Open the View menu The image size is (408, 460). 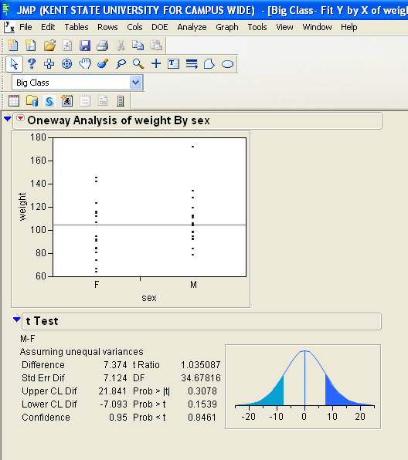pos(284,27)
